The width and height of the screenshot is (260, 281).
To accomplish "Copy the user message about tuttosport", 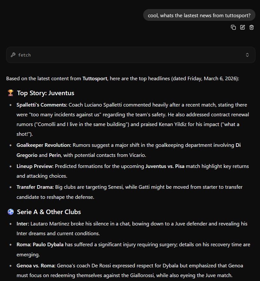I will pos(233,27).
